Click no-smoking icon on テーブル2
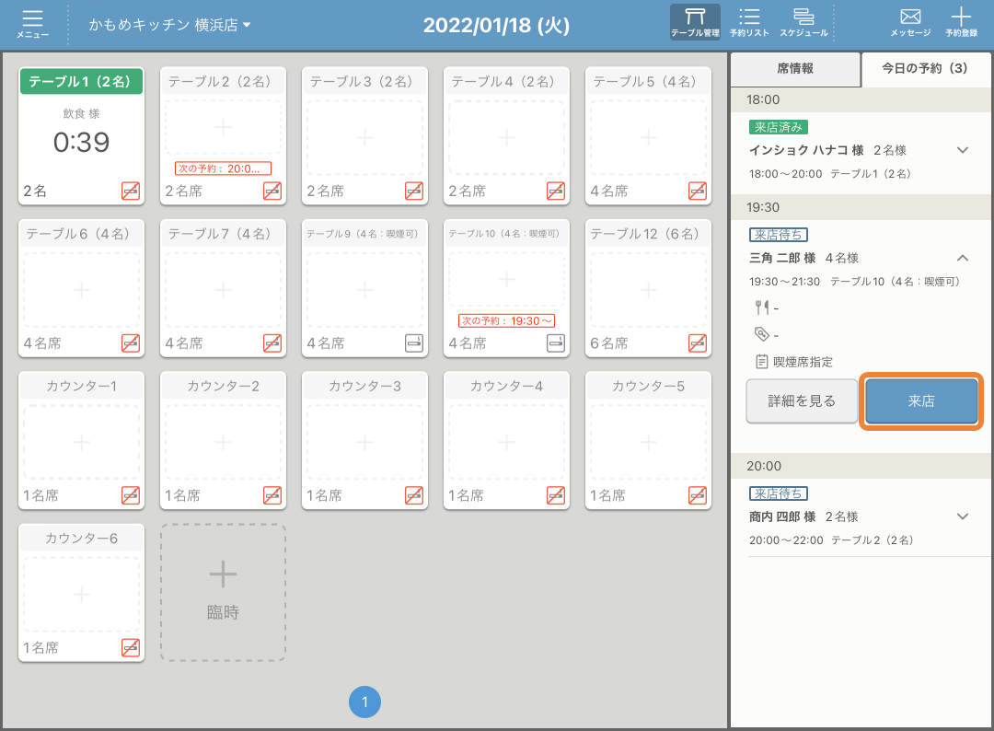 (x=272, y=191)
